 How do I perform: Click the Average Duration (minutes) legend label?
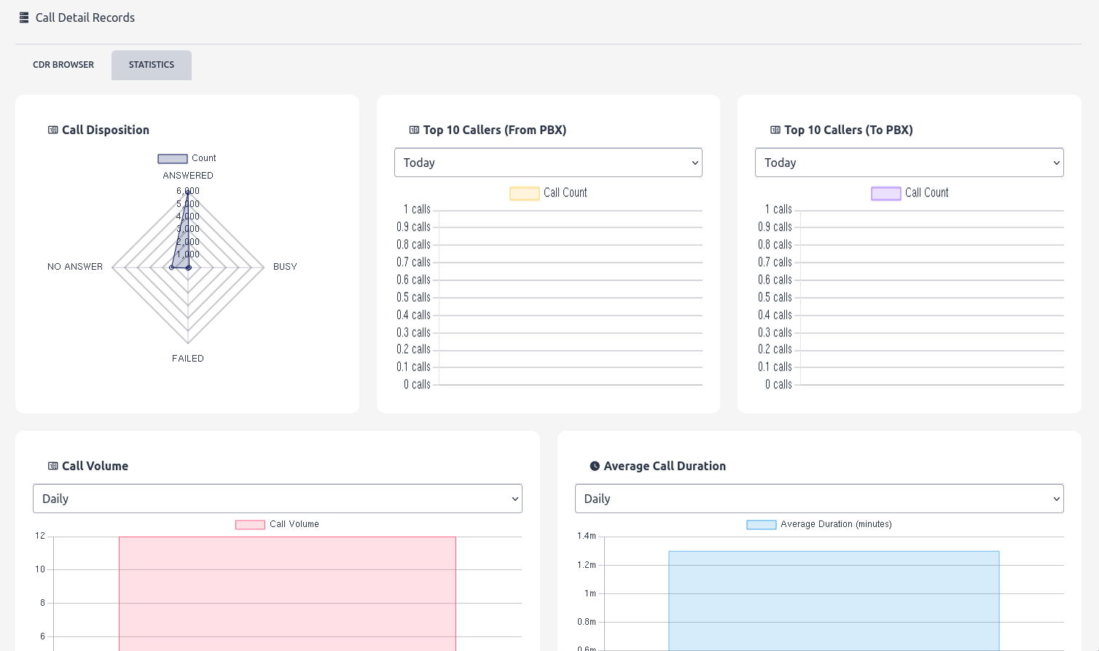click(x=836, y=524)
